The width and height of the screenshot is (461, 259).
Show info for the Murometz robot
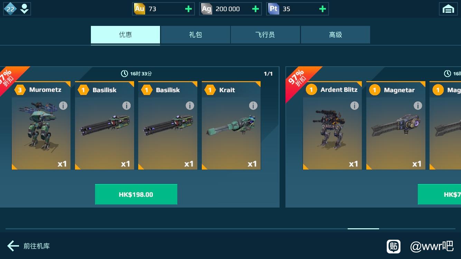pos(63,106)
